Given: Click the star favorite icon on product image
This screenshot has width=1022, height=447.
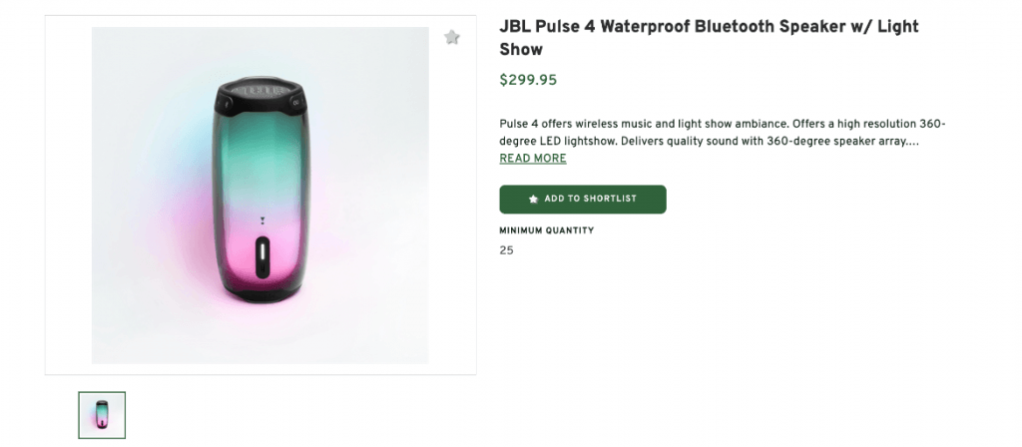Looking at the screenshot, I should [452, 38].
